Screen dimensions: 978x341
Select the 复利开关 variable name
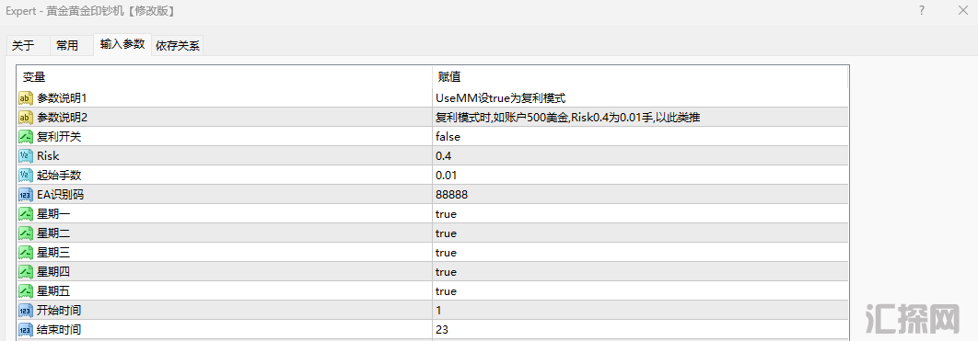coord(59,137)
